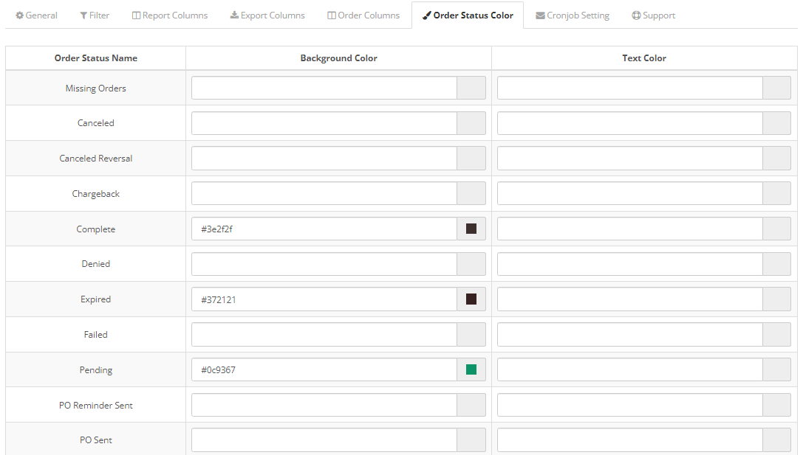
Task: Click the Complete background color swatch
Action: tap(471, 229)
